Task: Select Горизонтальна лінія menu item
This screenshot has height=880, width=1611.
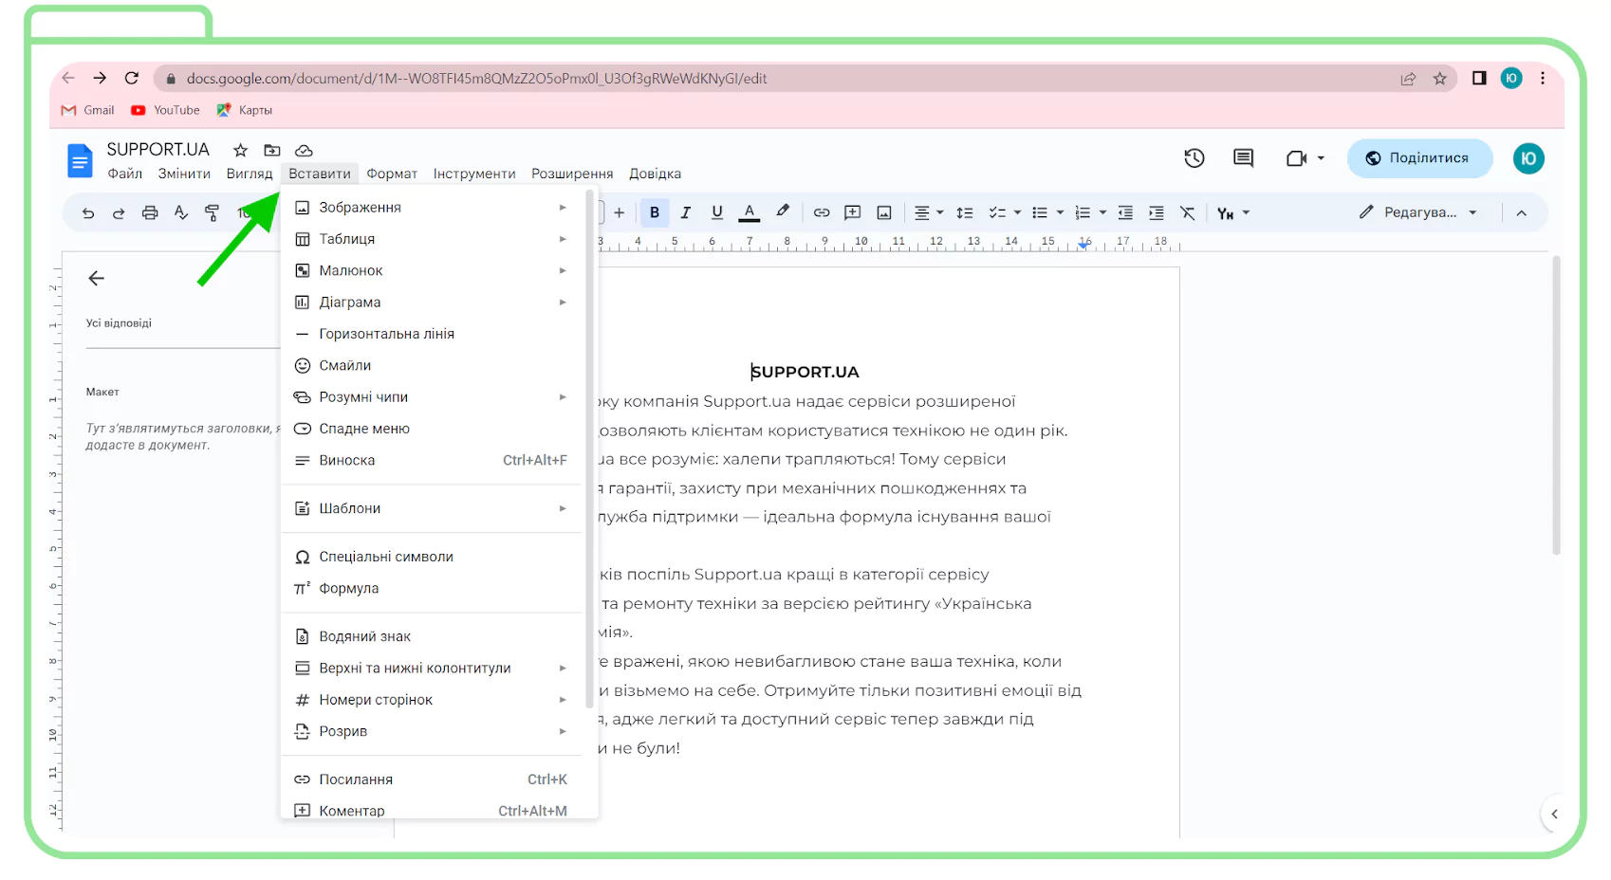Action: (432, 334)
